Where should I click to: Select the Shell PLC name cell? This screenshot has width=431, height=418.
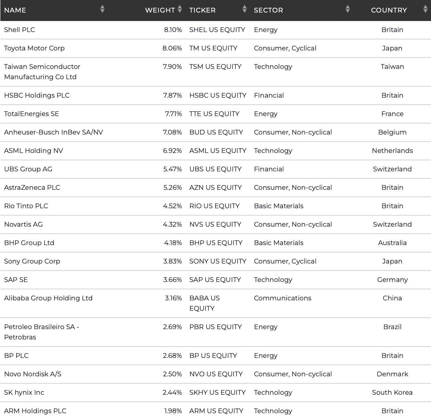pos(20,30)
